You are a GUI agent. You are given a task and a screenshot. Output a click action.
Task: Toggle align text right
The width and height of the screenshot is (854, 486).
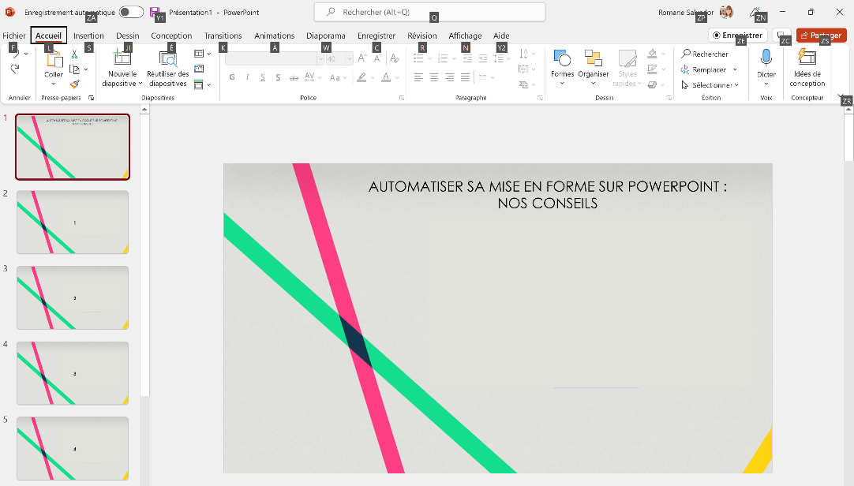pyautogui.click(x=449, y=77)
